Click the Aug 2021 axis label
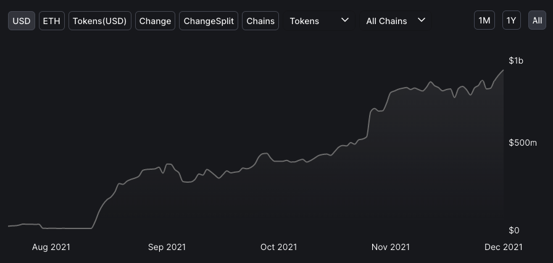This screenshot has height=263, width=553. pos(51,247)
